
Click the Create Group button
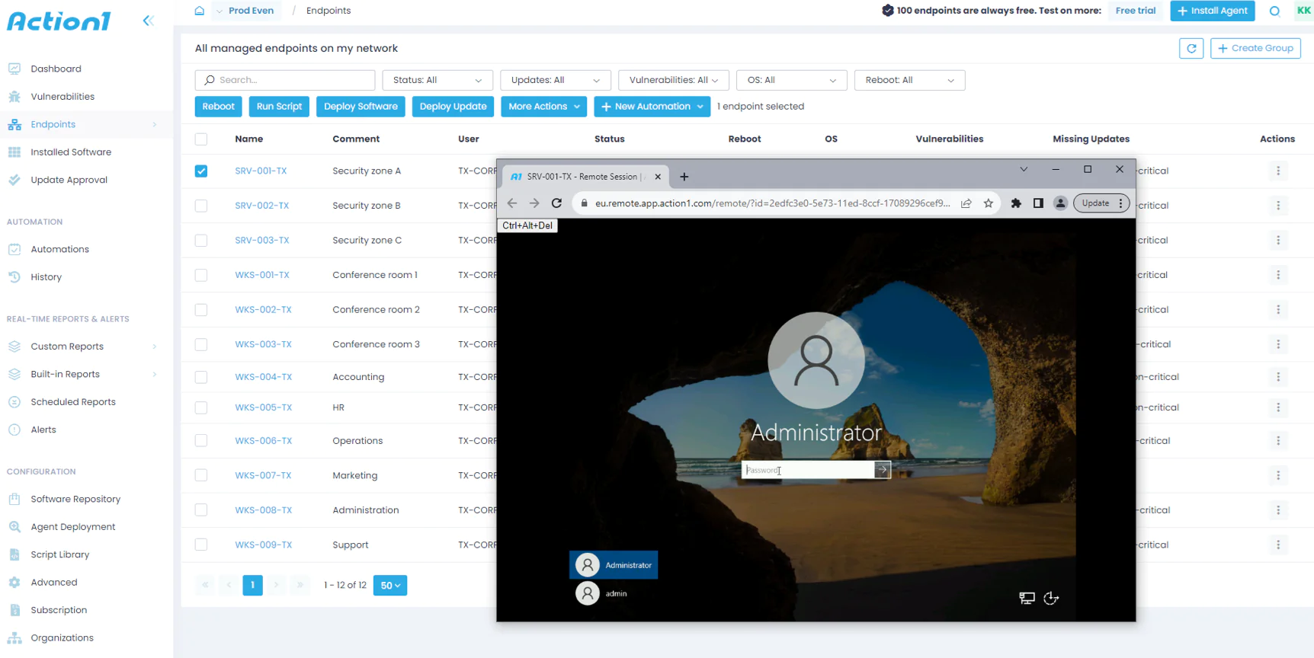click(x=1255, y=48)
